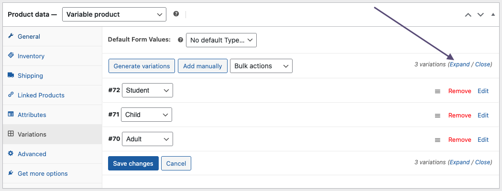Open the Attributes tab
Viewport: 502px width, 191px height.
[x=32, y=115]
